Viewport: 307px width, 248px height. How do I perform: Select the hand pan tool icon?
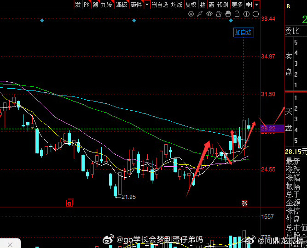click(228, 14)
